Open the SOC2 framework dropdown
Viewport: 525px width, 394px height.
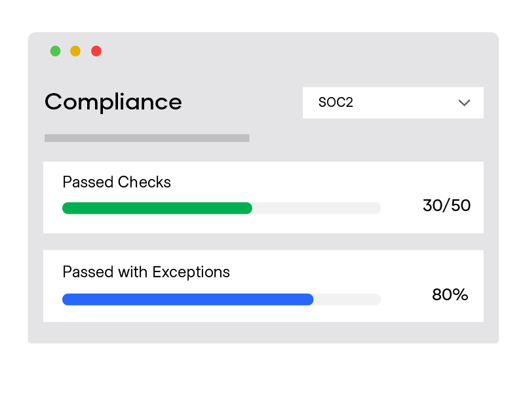pyautogui.click(x=393, y=103)
